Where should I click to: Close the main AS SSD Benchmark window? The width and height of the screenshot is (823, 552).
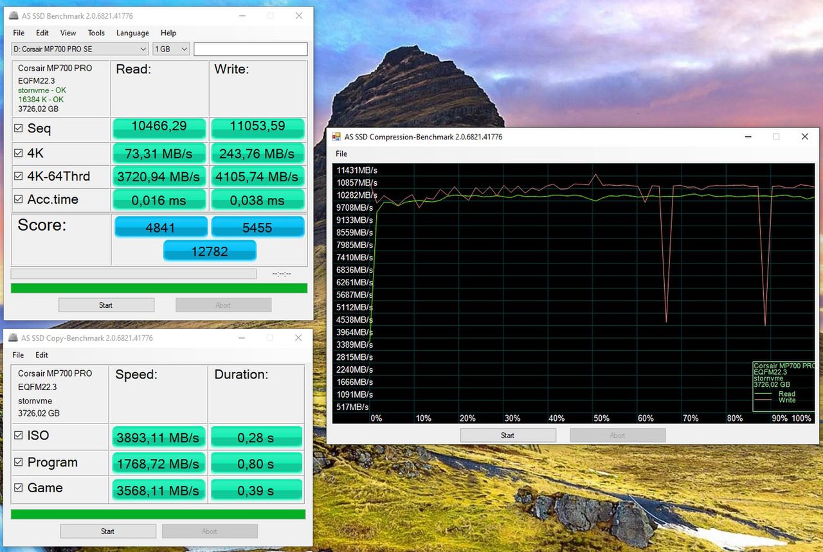(299, 15)
